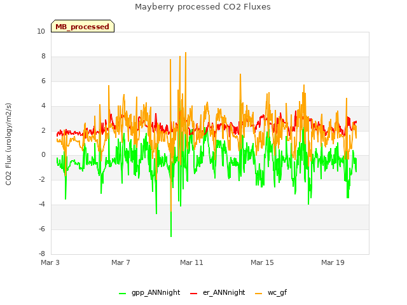Click the y-axis value -4
The width and height of the screenshot is (407, 305).
point(42,204)
